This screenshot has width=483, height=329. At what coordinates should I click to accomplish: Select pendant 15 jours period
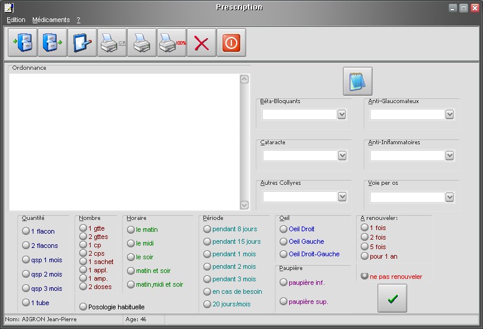233,241
